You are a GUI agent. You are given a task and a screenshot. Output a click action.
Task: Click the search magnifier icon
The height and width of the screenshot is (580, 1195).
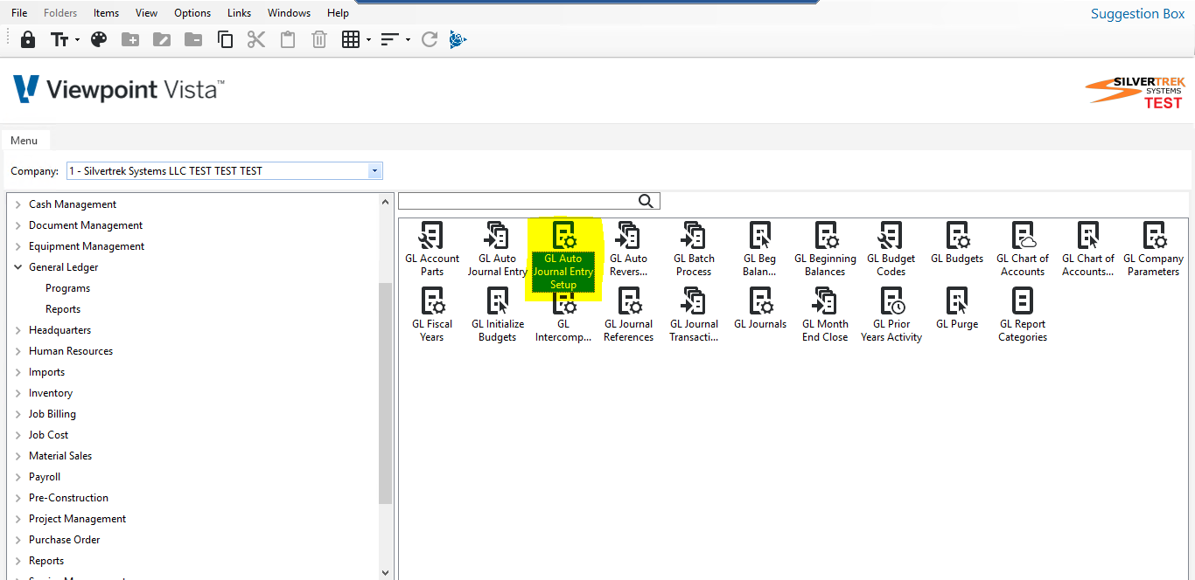pyautogui.click(x=646, y=201)
